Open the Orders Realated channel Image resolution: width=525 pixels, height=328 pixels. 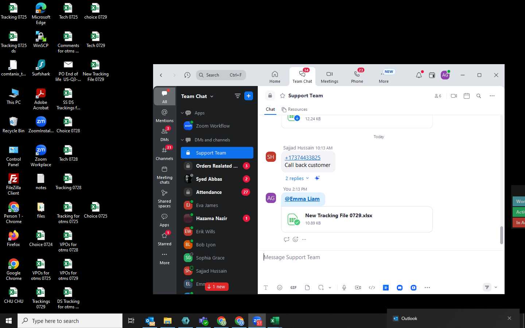click(217, 166)
